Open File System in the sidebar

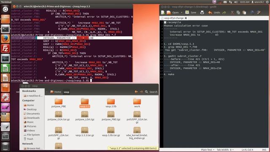click(x=32, y=135)
